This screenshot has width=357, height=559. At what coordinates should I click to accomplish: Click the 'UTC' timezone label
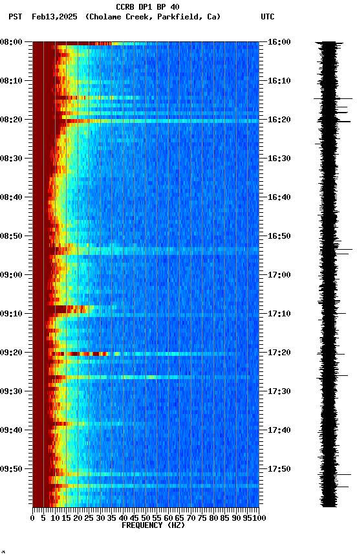tap(268, 17)
